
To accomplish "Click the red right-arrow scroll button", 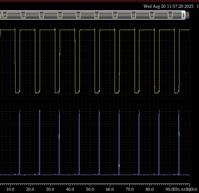I will pyautogui.click(x=187, y=15).
